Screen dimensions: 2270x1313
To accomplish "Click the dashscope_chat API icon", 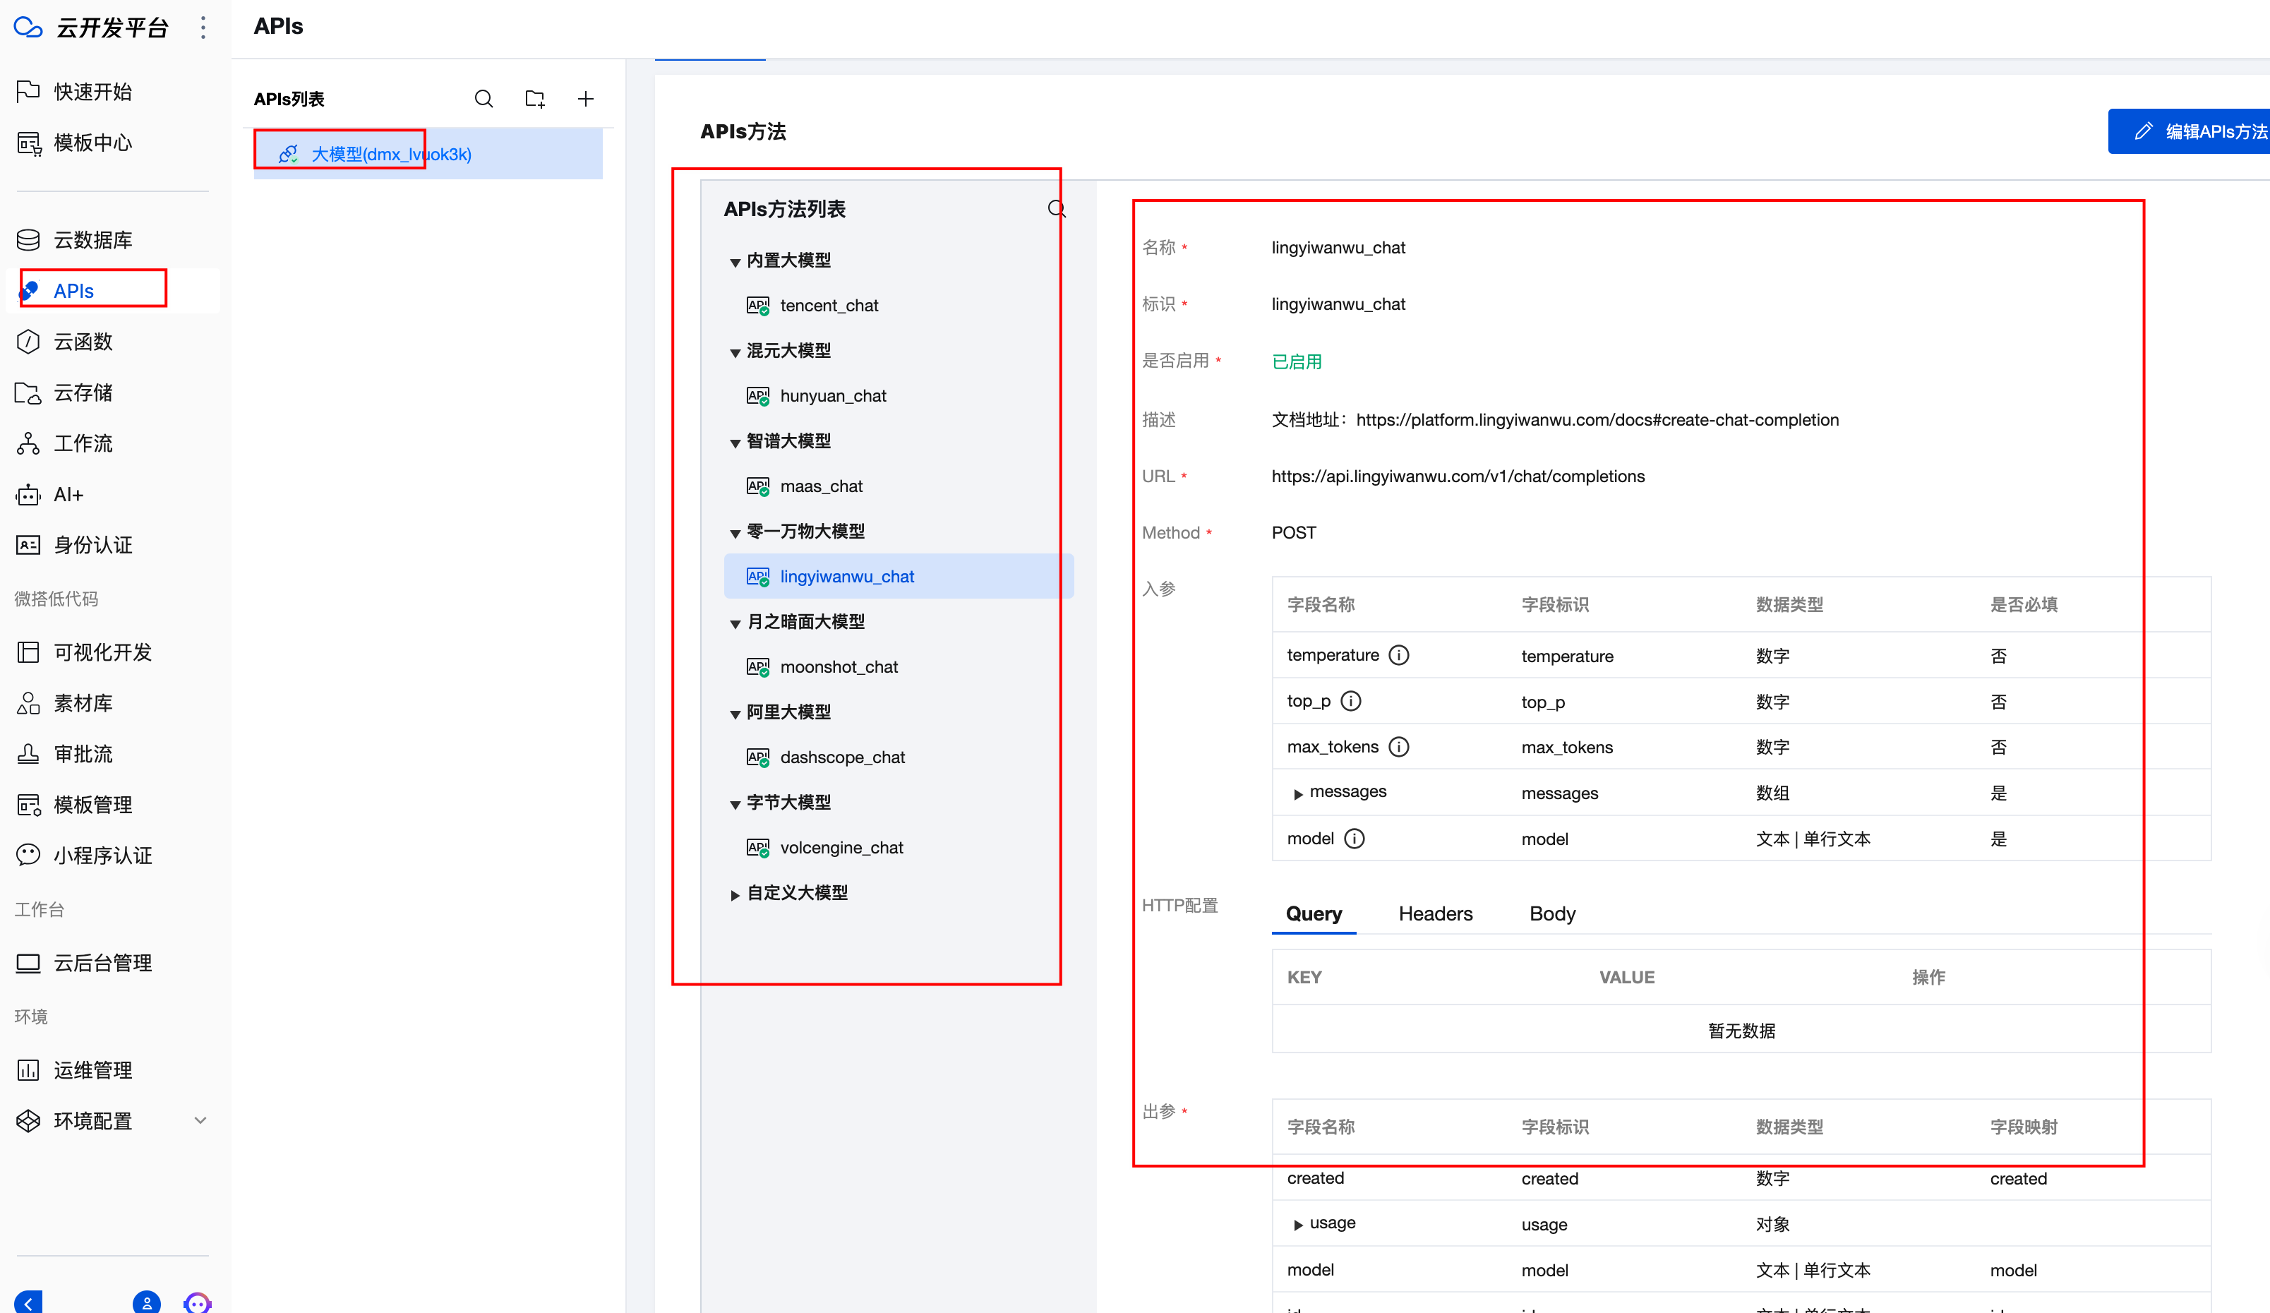I will click(757, 757).
